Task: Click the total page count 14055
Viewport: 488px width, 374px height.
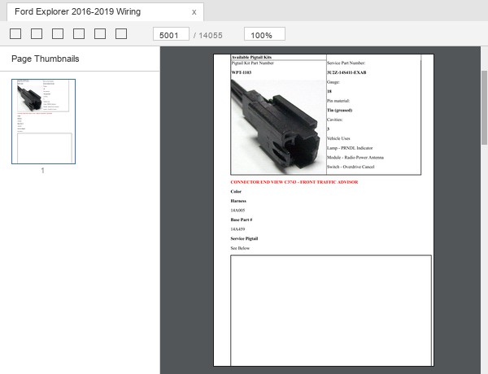Action: (211, 36)
